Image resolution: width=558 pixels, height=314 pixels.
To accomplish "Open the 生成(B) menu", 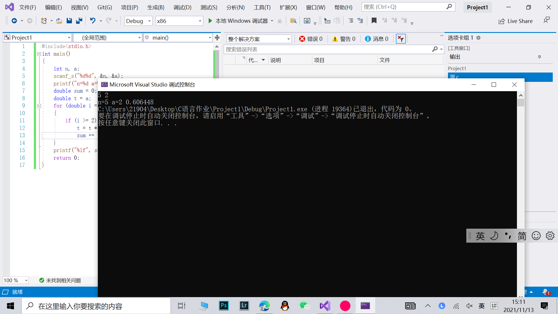I will [156, 7].
